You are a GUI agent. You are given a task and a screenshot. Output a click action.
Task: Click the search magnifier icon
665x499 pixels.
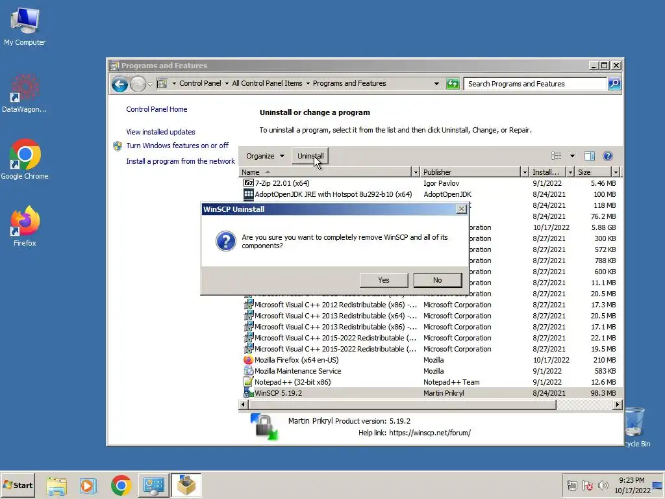614,84
